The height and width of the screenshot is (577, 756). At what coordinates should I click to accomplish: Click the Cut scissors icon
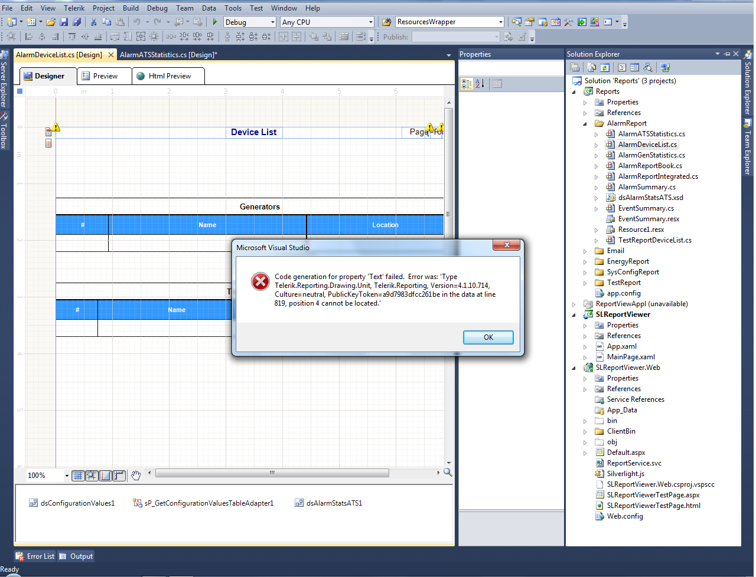[x=93, y=22]
